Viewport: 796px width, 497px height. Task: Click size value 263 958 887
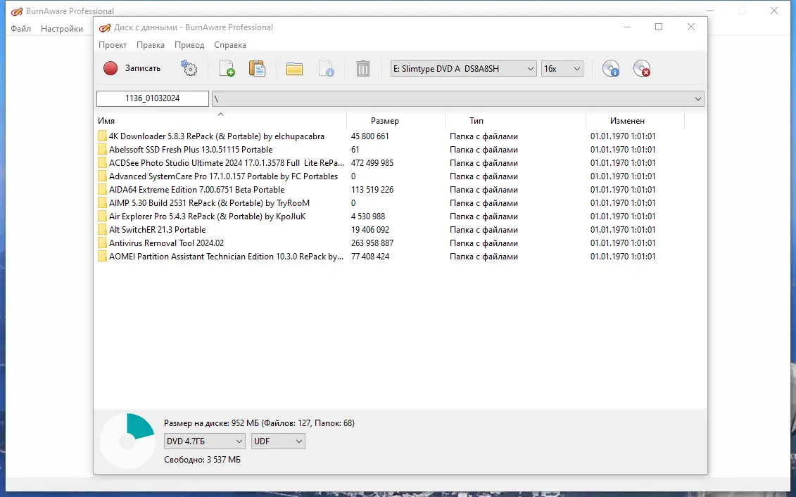pyautogui.click(x=372, y=243)
